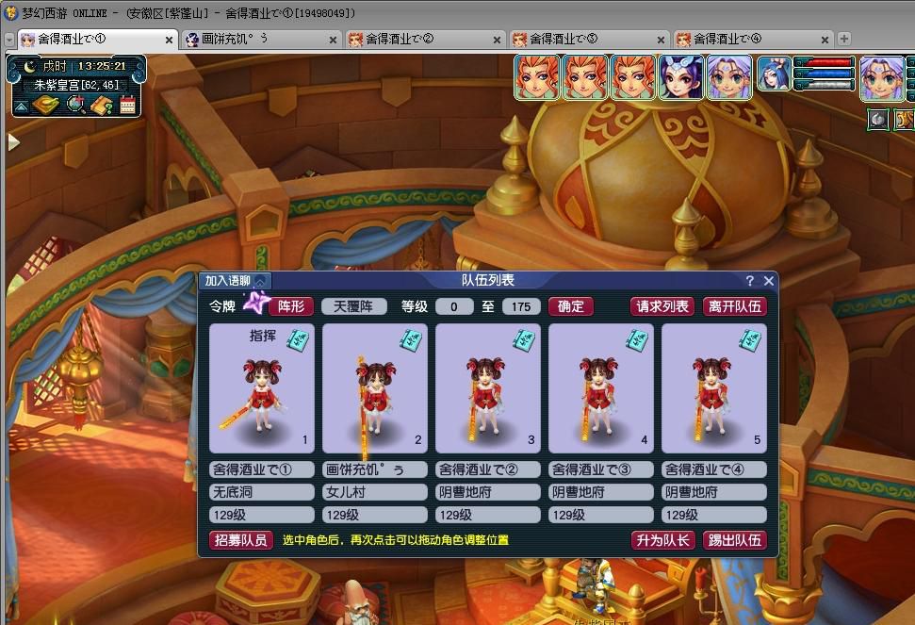Image resolution: width=915 pixels, height=625 pixels.
Task: Close the 队伍列表 dialog
Action: click(x=769, y=281)
